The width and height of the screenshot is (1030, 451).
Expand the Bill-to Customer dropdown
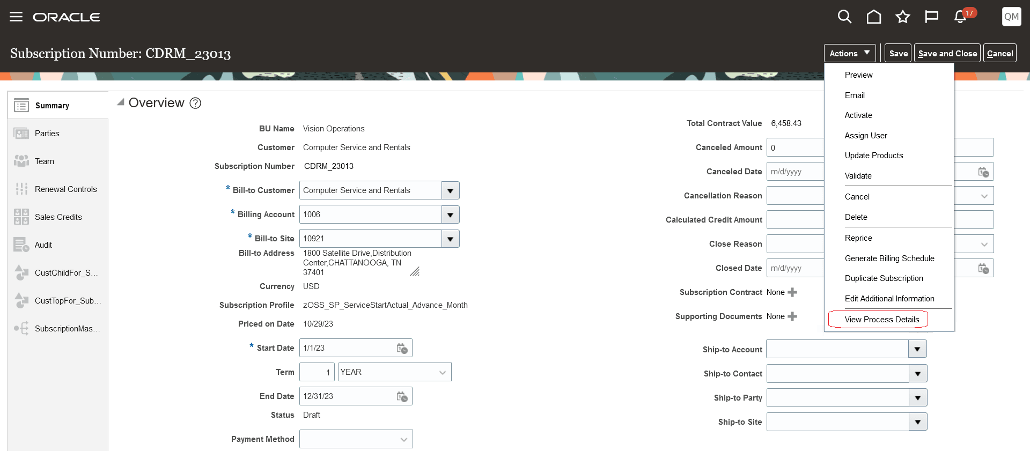(451, 190)
